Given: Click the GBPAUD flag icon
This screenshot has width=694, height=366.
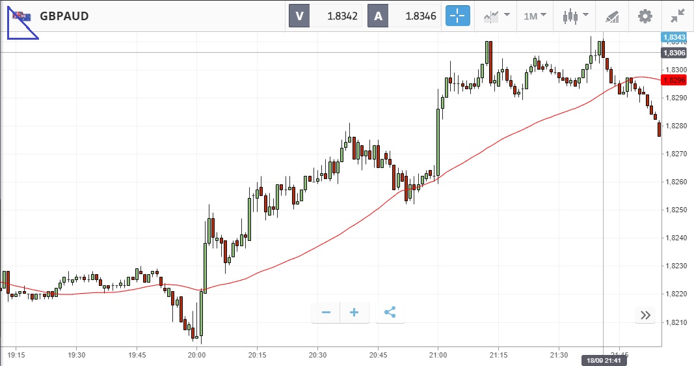Looking at the screenshot, I should [21, 16].
